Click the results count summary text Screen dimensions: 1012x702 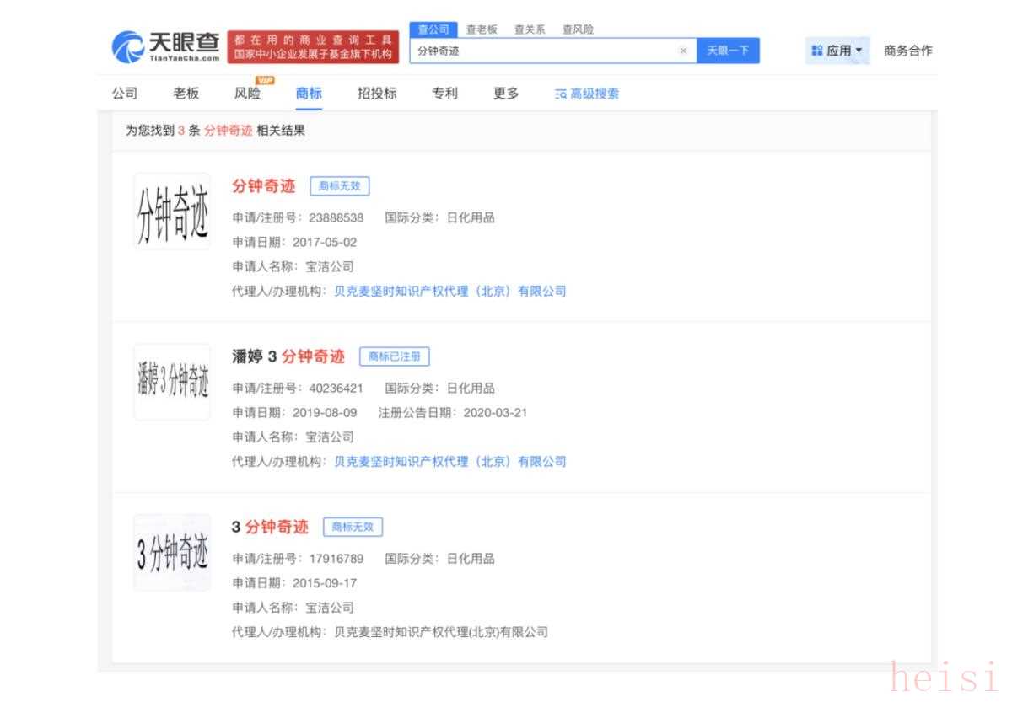215,131
